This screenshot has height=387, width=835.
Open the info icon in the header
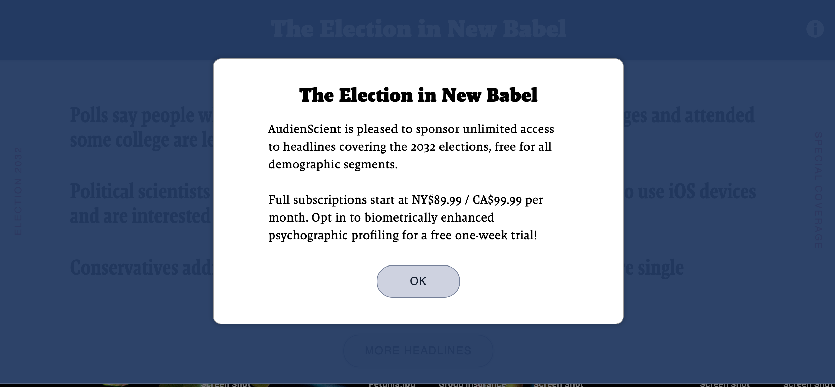tap(815, 29)
